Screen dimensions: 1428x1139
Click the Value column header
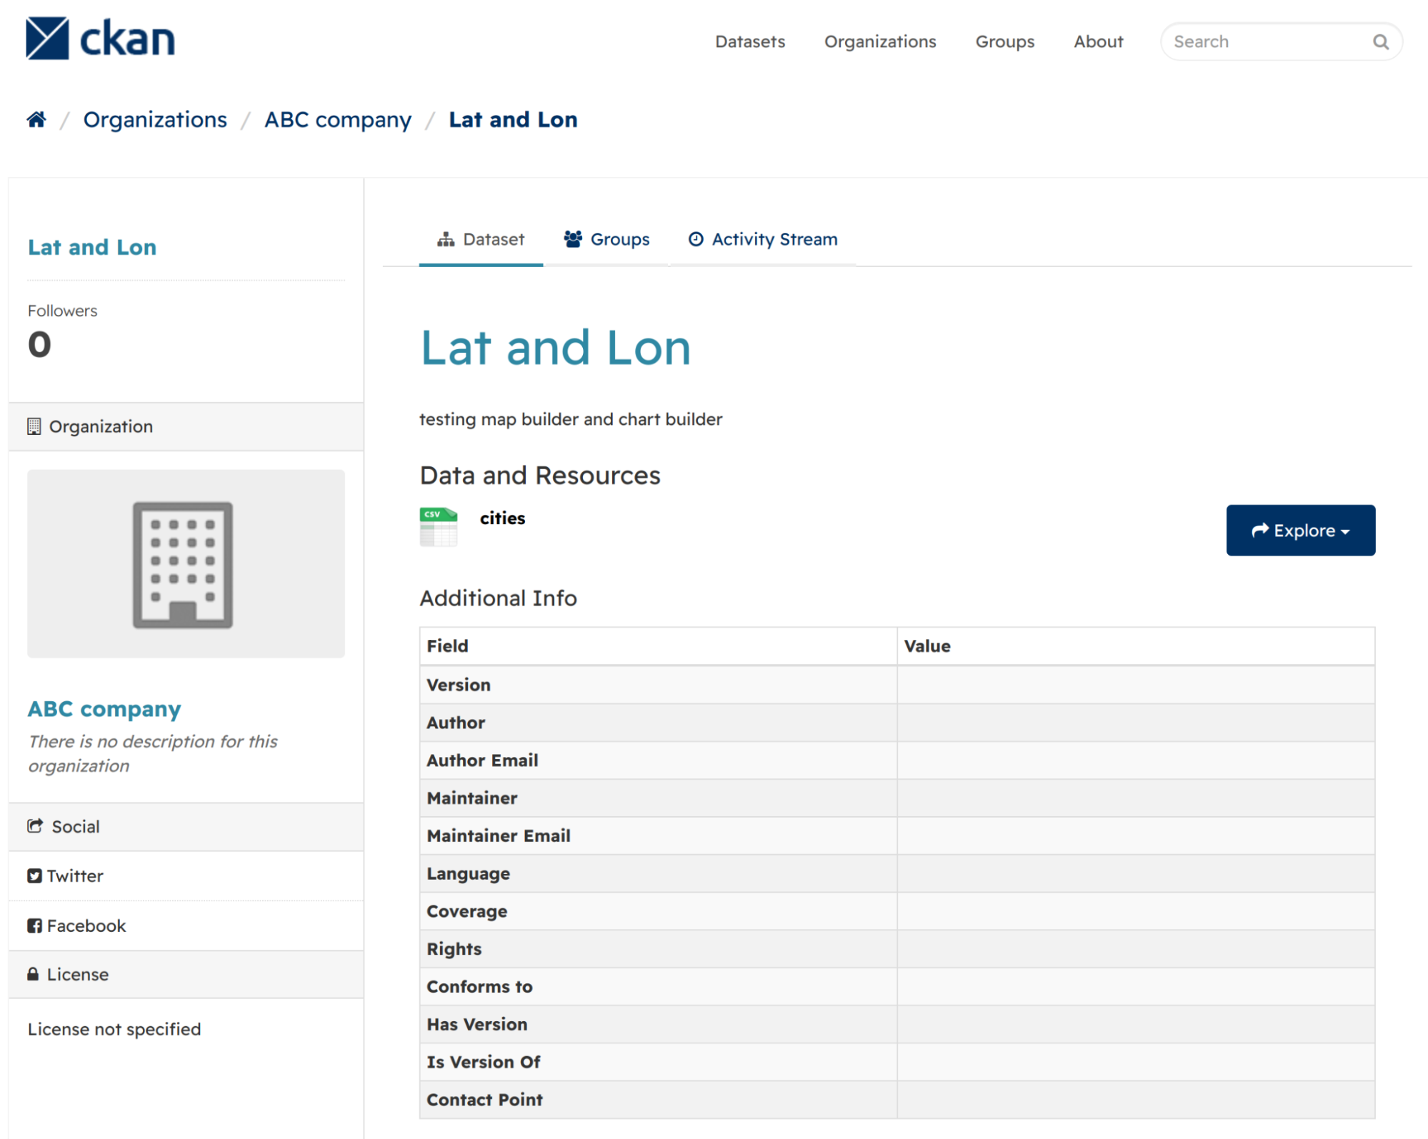pyautogui.click(x=1136, y=646)
